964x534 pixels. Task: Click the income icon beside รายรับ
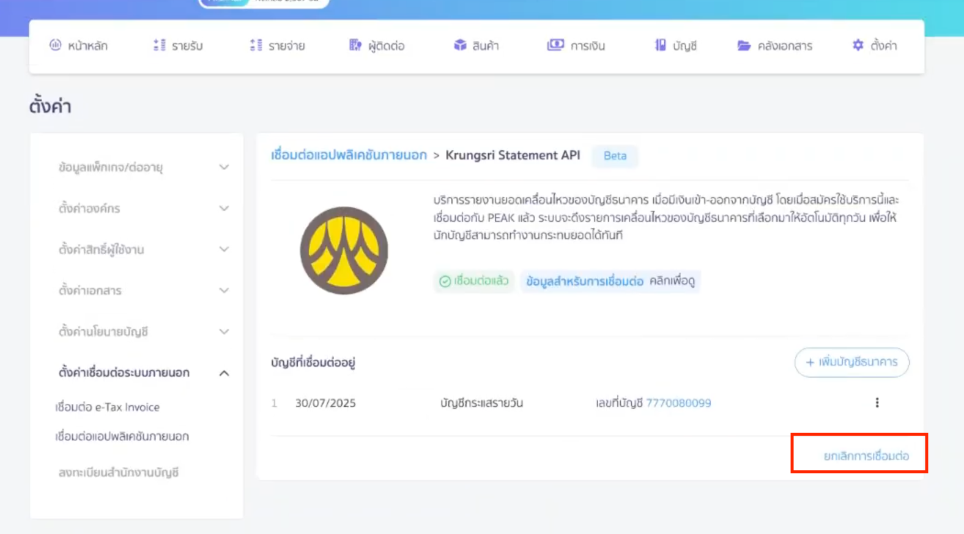point(160,45)
